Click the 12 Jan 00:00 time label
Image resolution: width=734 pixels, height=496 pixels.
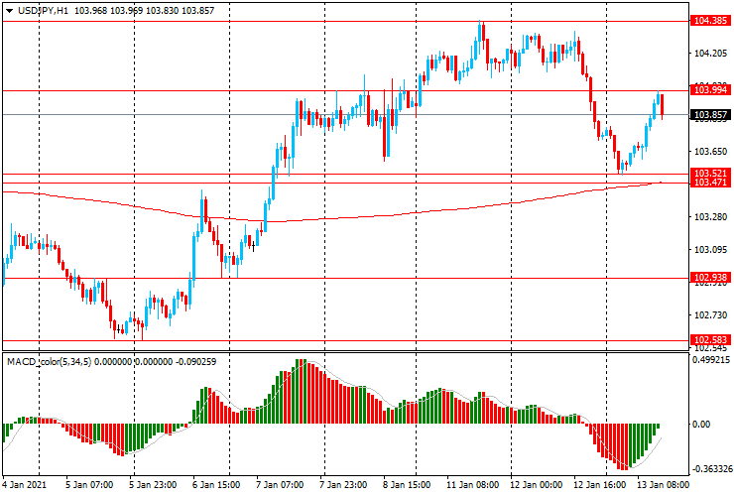click(537, 484)
